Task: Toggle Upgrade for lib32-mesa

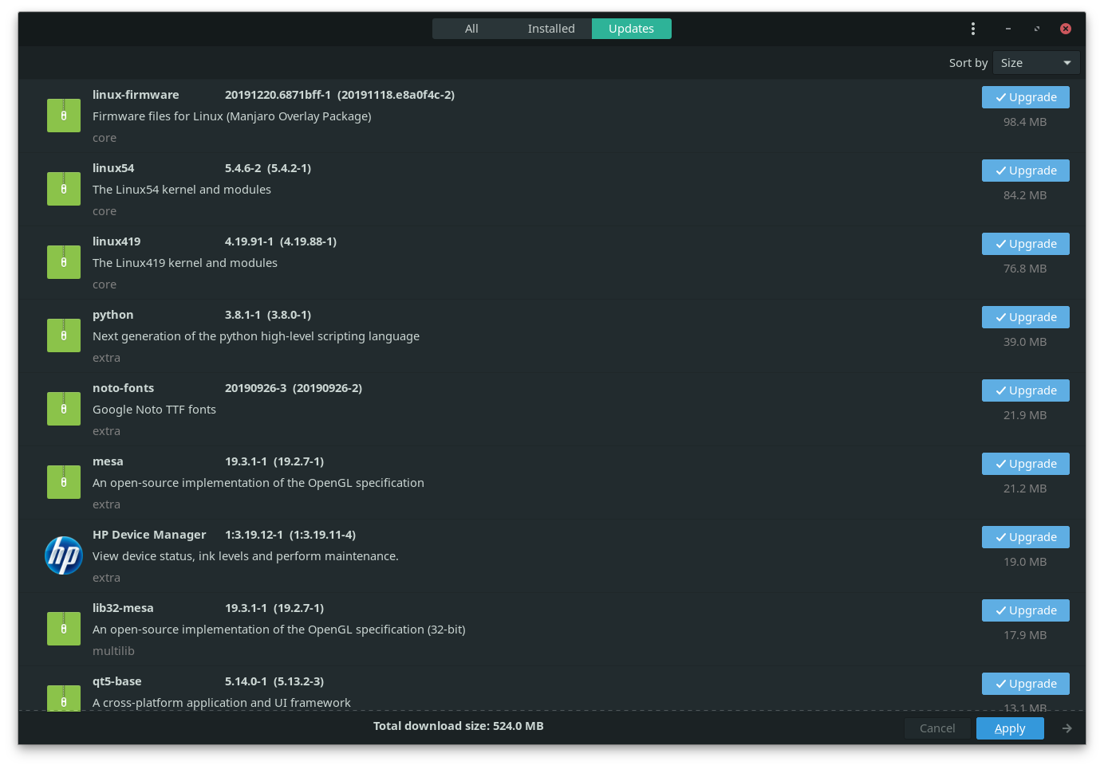Action: 1026,610
